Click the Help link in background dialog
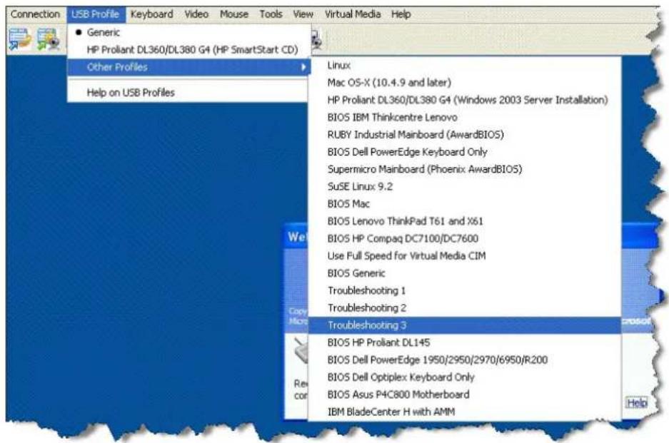This screenshot has width=669, height=443. click(x=637, y=403)
